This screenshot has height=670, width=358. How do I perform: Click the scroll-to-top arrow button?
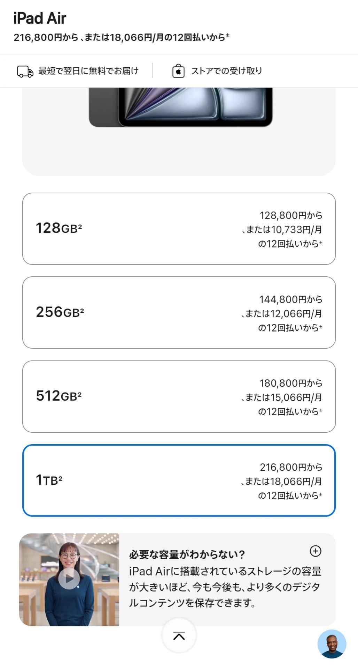coord(179,636)
